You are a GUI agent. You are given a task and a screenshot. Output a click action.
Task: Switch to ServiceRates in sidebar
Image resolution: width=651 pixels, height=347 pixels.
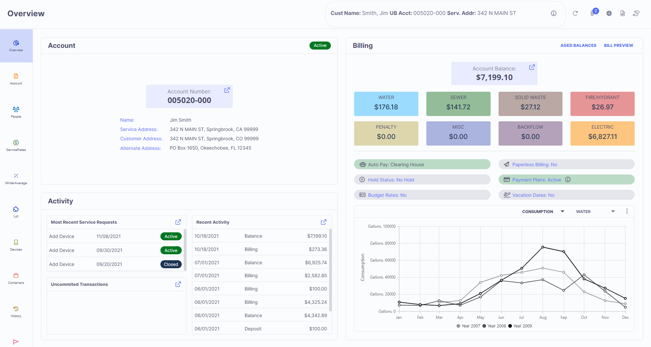click(16, 145)
